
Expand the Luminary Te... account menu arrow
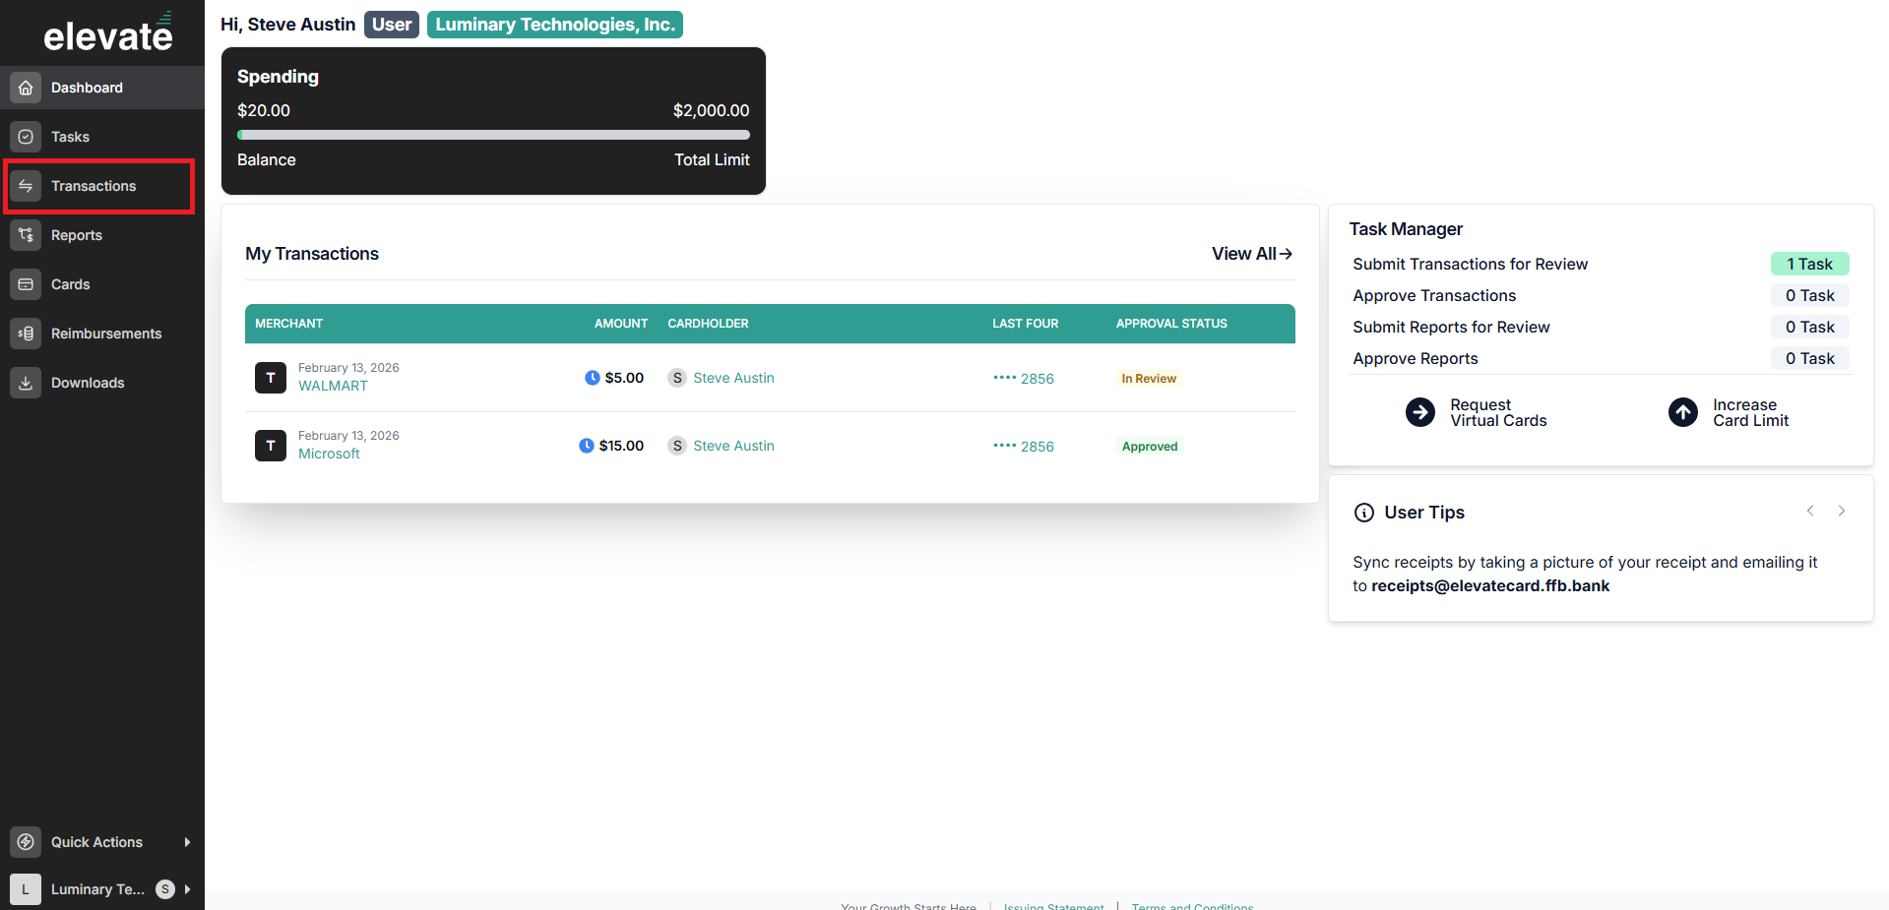187,889
